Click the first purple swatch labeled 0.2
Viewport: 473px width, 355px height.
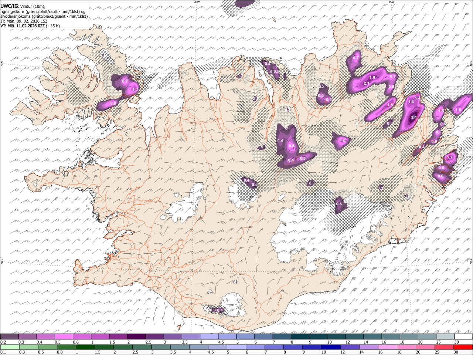pos(9,337)
